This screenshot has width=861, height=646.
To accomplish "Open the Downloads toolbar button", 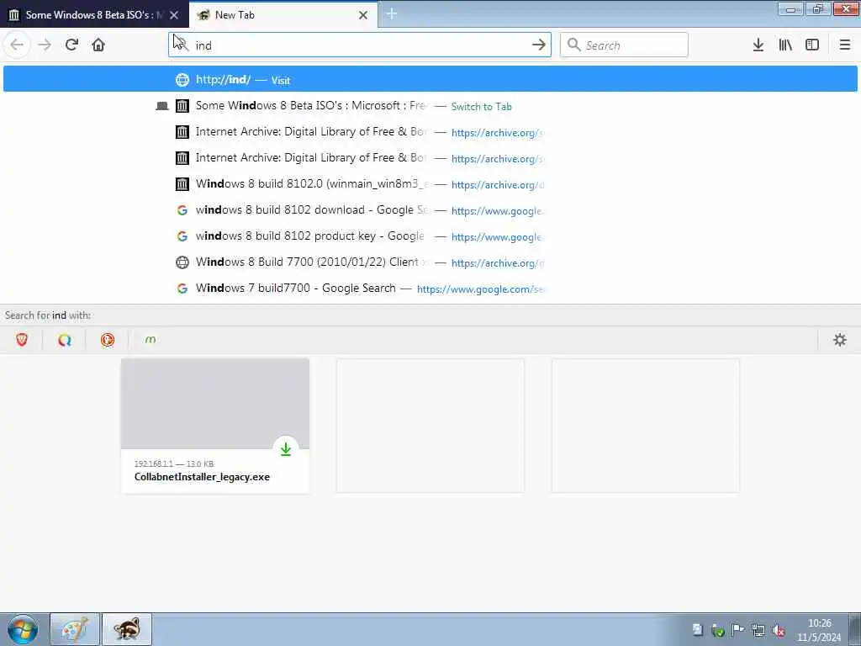I will click(x=758, y=45).
